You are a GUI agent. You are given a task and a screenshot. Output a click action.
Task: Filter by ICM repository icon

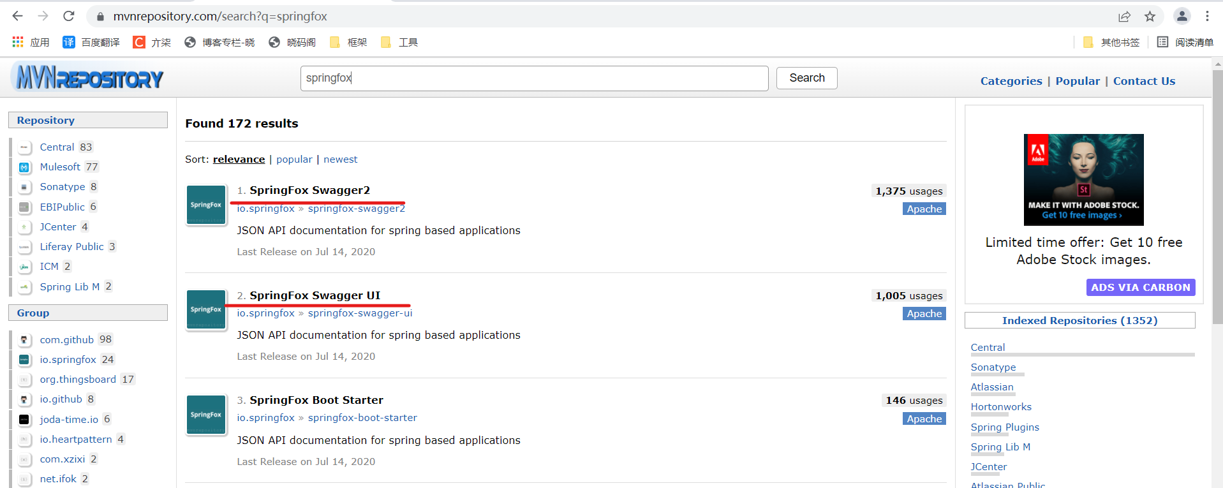[x=24, y=267]
